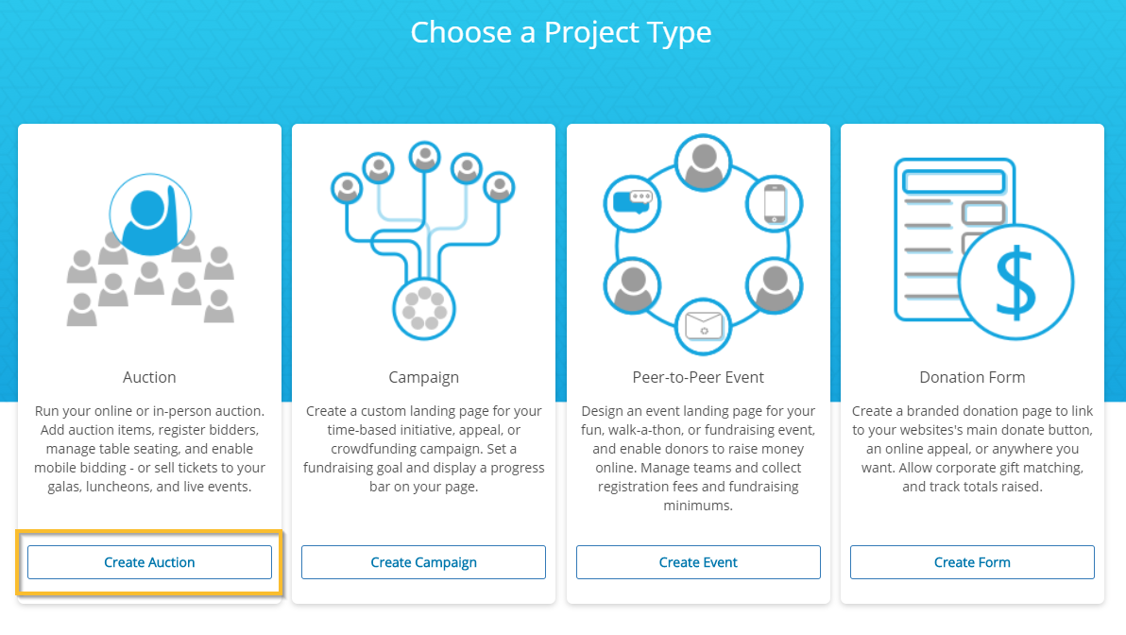Click the Donation Form dollar sign icon
Screen dimensions: 1126x635
click(1015, 283)
